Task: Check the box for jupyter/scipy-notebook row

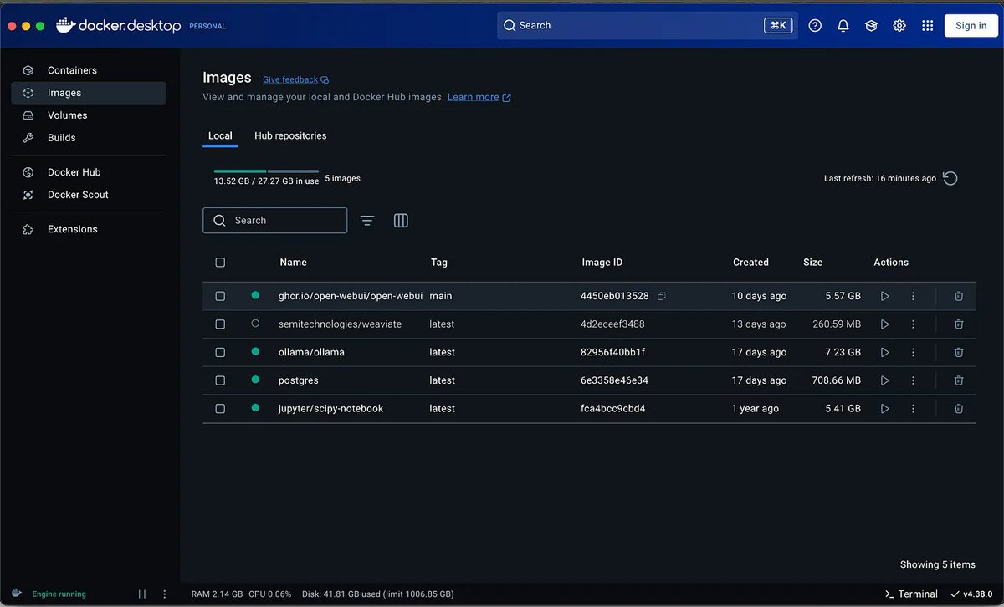Action: tap(220, 409)
